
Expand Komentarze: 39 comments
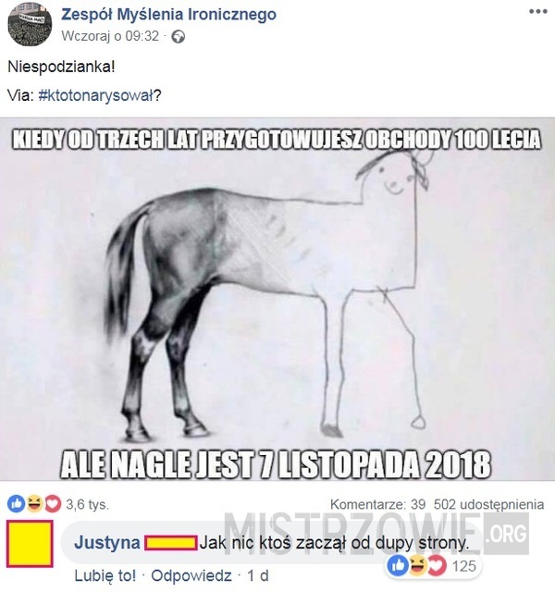pos(377,504)
